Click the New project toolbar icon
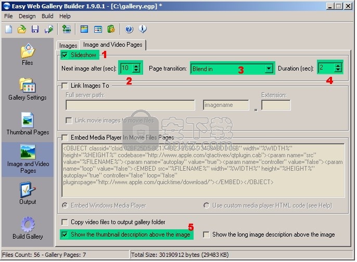Viewport: 357px width, 262px height. (9, 29)
